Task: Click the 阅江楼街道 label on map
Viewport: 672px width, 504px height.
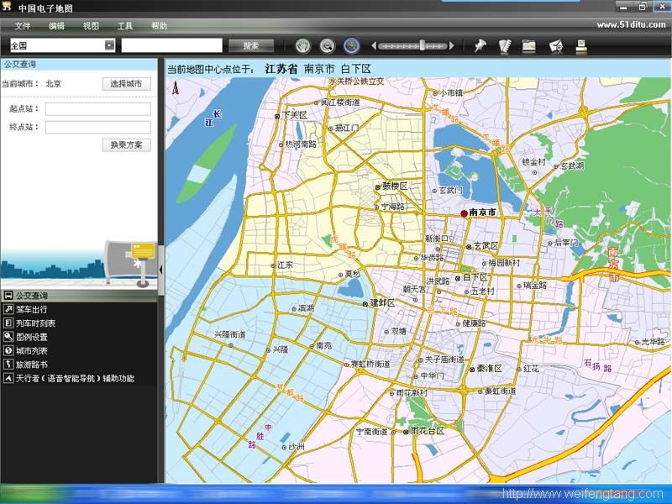Action: [341, 102]
